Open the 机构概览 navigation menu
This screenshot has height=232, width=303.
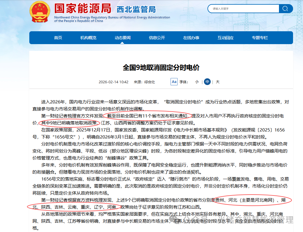[x=89, y=38]
